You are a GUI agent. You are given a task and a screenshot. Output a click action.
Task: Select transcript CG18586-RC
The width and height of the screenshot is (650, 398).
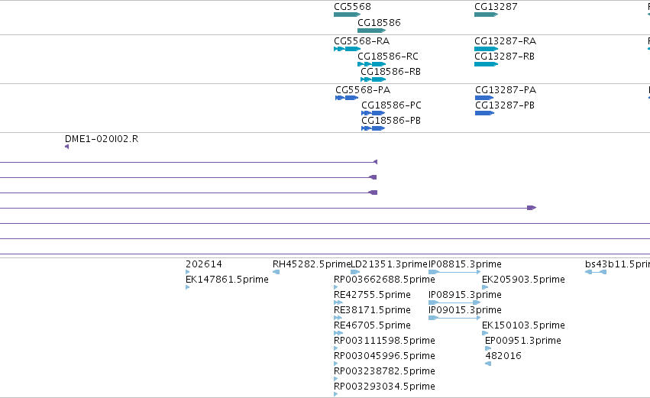coord(388,57)
